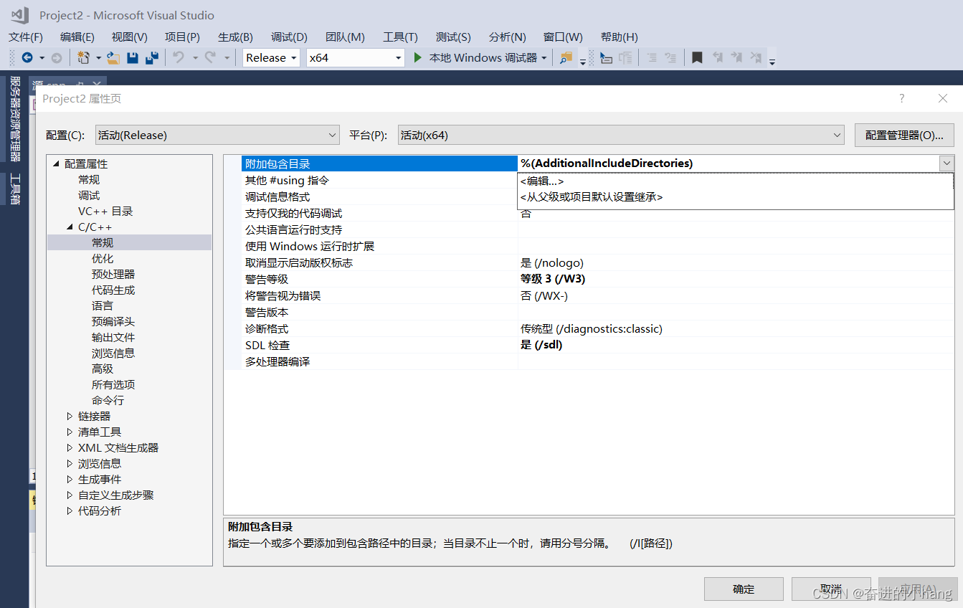The width and height of the screenshot is (963, 608).
Task: Click the 取消 button
Action: [x=831, y=589]
